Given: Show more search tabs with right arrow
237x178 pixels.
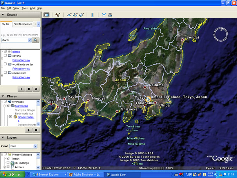Looking at the screenshot, I should 38,24.
